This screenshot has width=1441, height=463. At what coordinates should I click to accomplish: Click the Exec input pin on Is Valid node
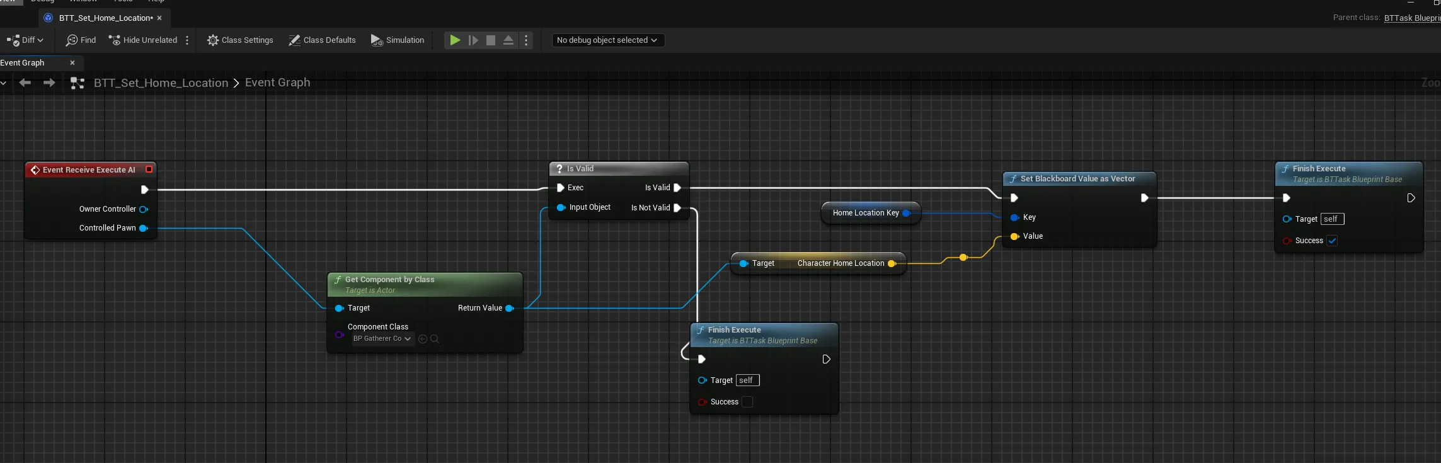(561, 188)
